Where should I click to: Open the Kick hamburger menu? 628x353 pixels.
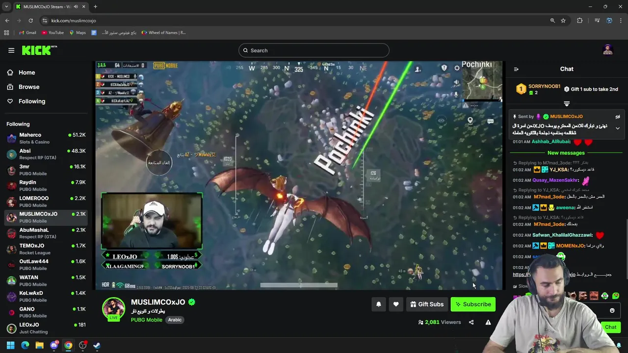point(11,50)
